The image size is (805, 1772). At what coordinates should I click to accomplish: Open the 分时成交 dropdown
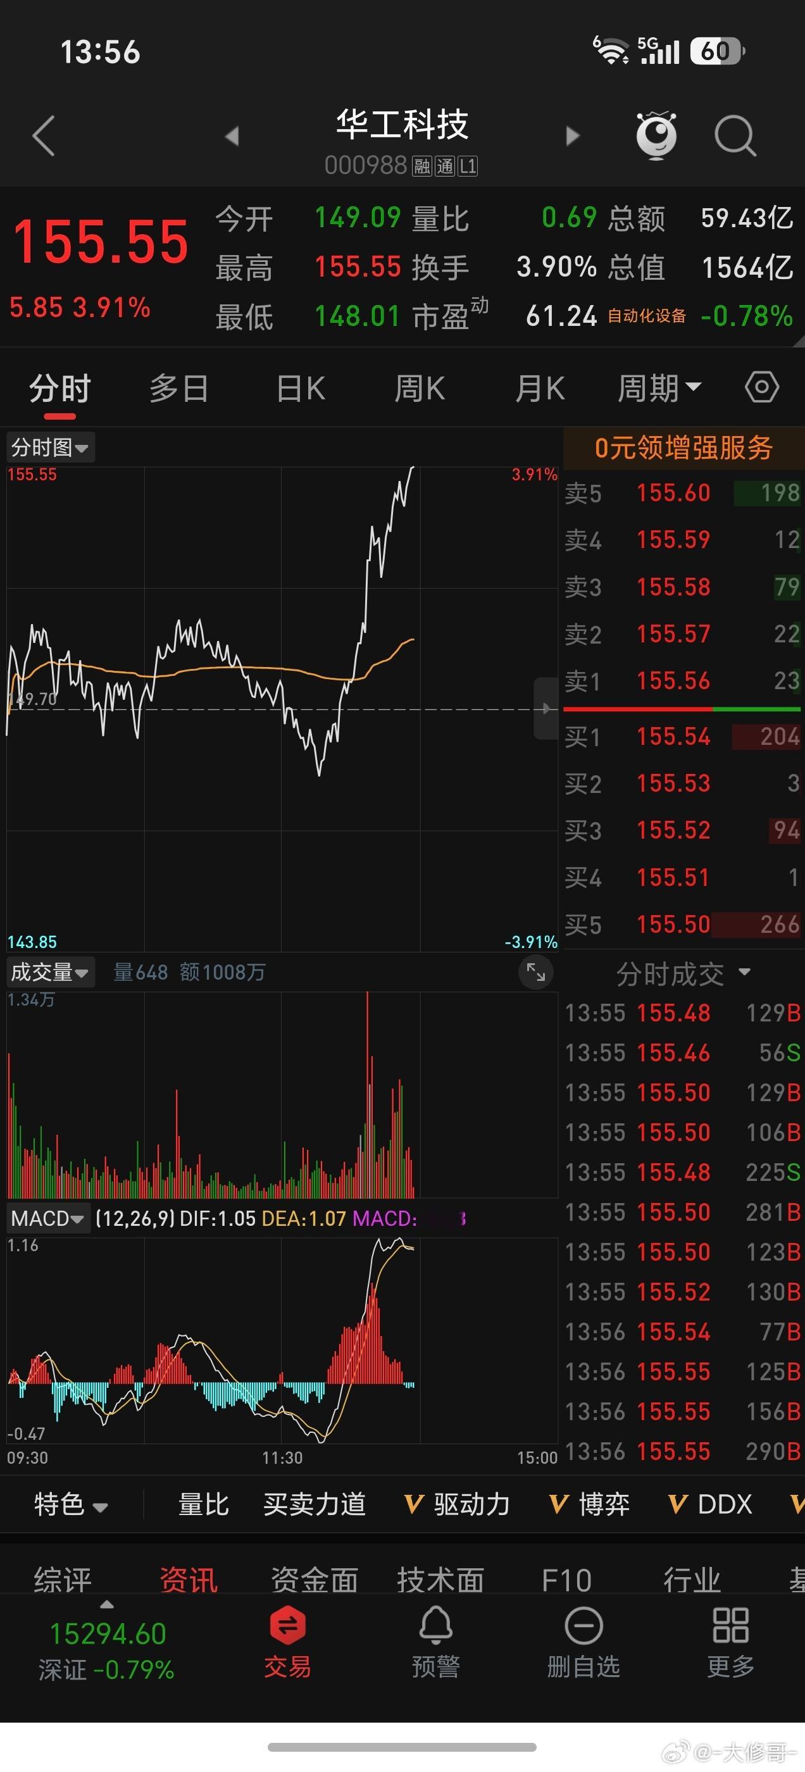tap(683, 973)
